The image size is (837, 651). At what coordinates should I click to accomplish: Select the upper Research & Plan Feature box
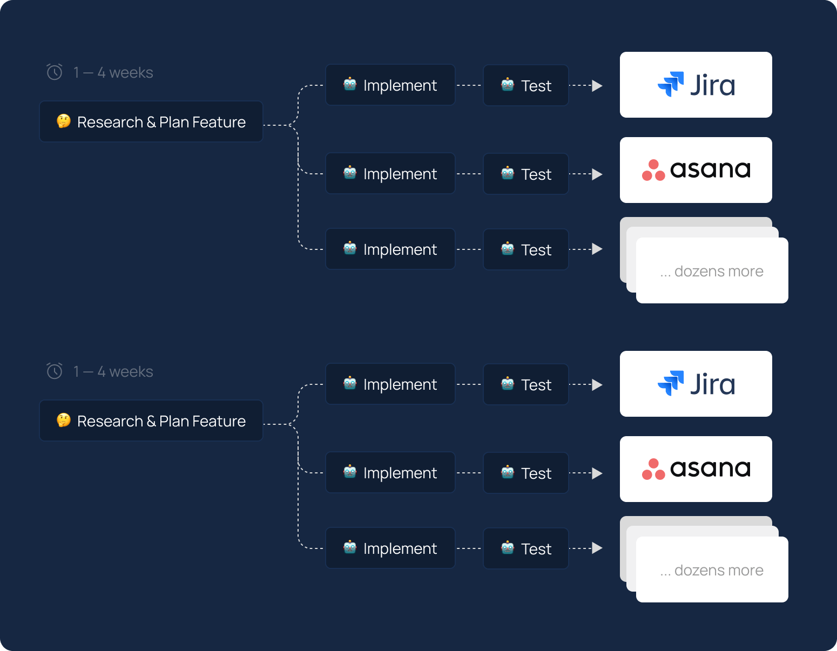click(151, 121)
